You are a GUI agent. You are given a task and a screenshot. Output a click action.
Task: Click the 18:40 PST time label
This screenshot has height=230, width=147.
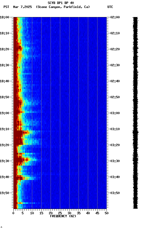pos(5,81)
